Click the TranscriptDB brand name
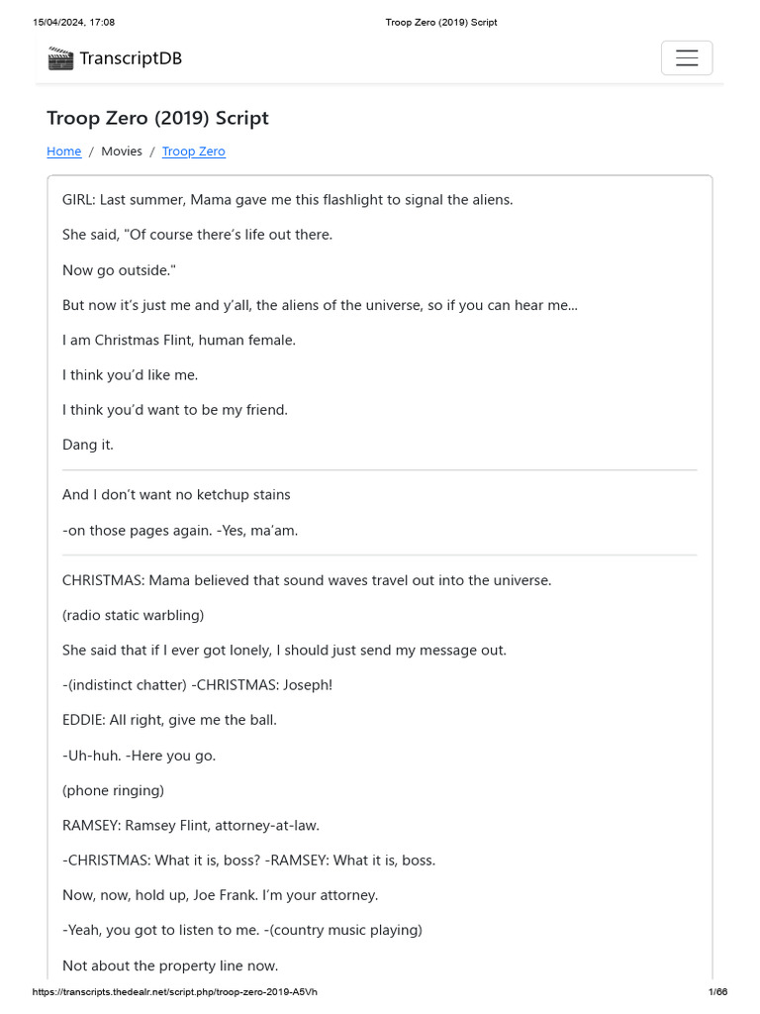 (130, 58)
